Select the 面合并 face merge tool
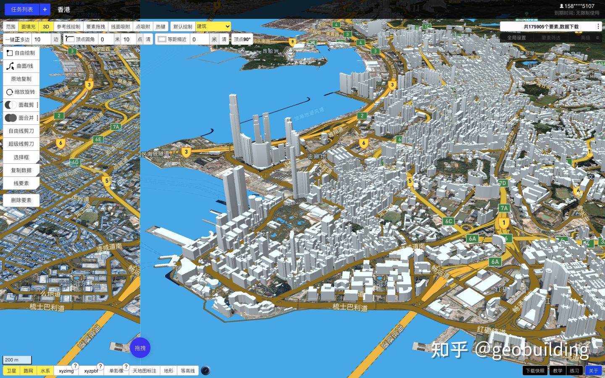This screenshot has width=605, height=378. (x=19, y=118)
